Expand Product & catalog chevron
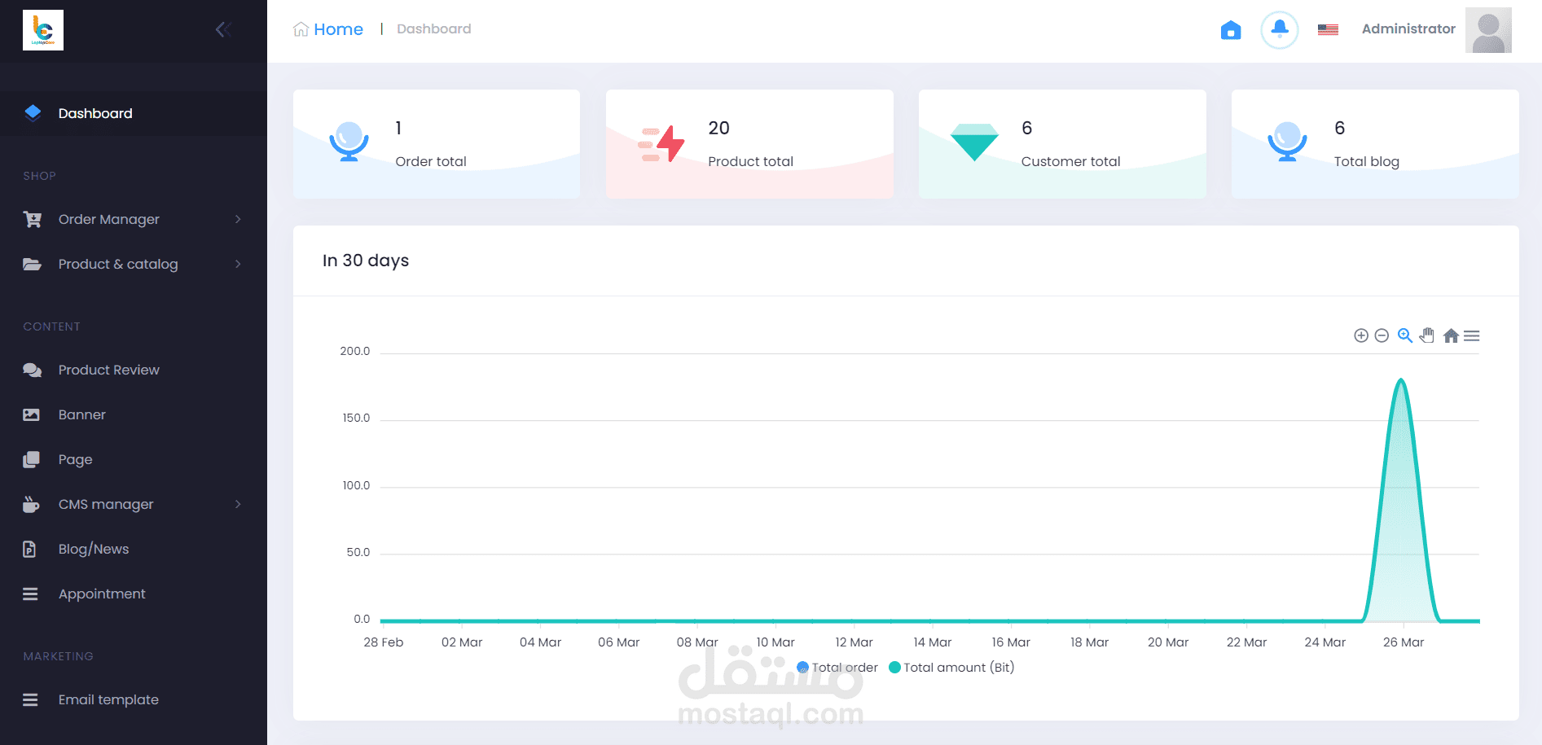This screenshot has height=745, width=1542. [x=238, y=264]
